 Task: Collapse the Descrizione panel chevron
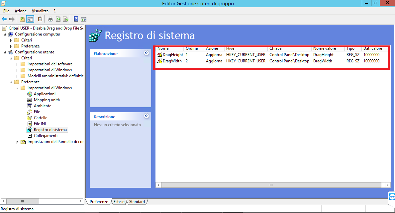(147, 116)
